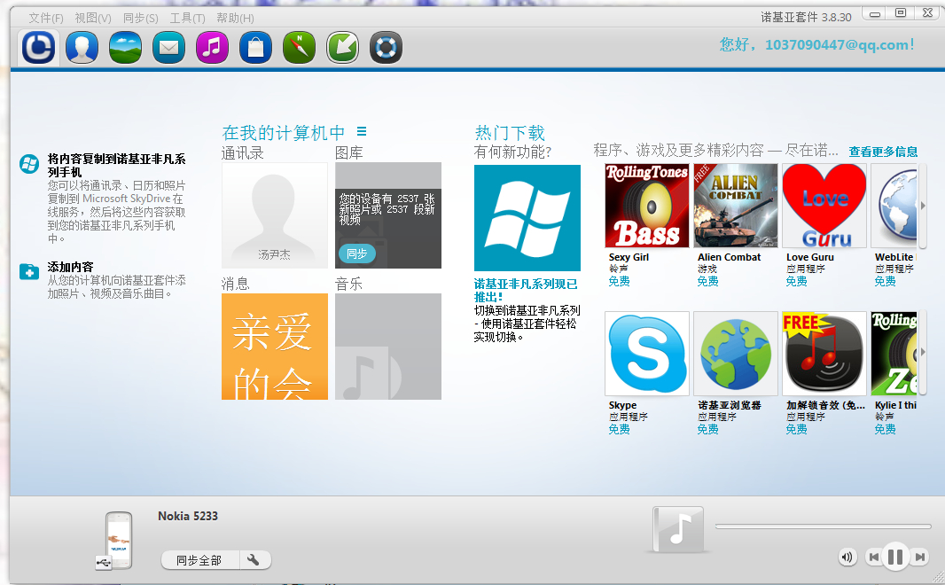Open the 工具(T) menu
Image resolution: width=945 pixels, height=585 pixels.
(187, 18)
